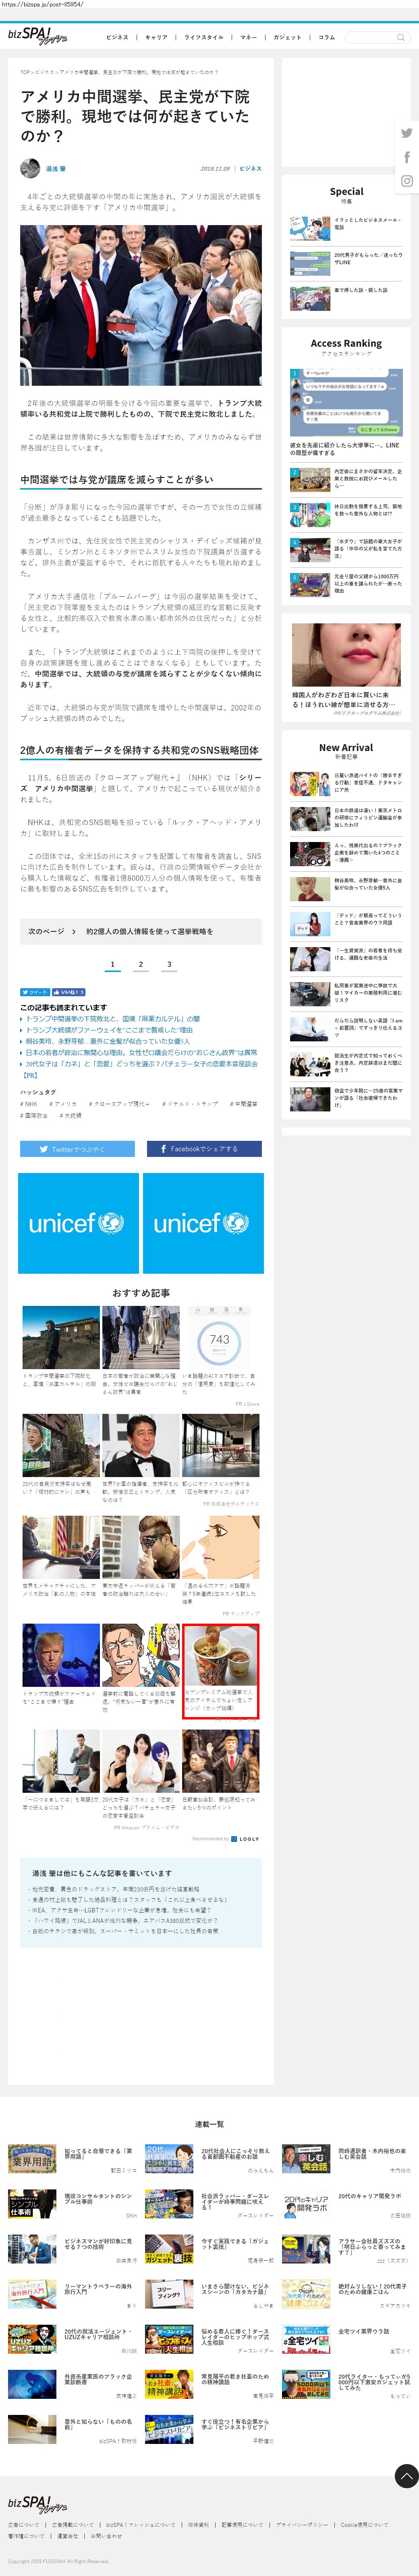Screen dimensions: 419x2576
Task: Open the コラム menu item
Action: 327,37
